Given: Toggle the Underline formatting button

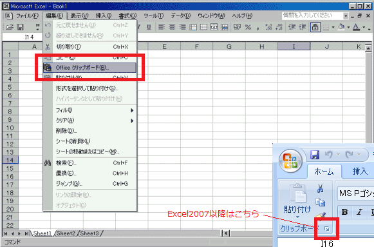Looking at the screenshot, I should tap(149, 27).
